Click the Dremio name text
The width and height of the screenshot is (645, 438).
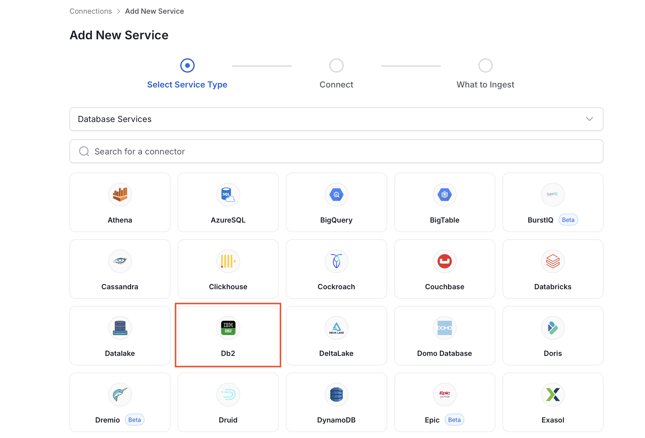(107, 420)
